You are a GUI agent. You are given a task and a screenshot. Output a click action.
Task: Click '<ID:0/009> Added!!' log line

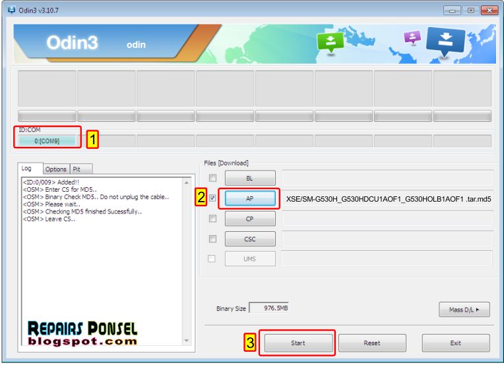coord(51,182)
